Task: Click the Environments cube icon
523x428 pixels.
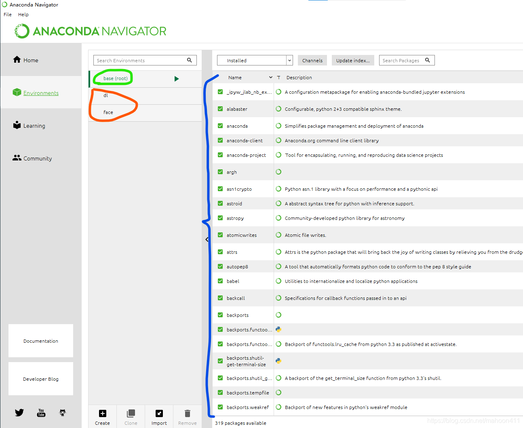Action: 17,92
